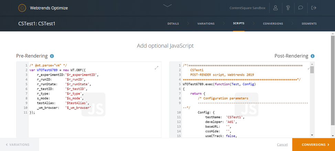The width and height of the screenshot is (335, 151).
Task: Open the chat speech bubble icon
Action: click(x=301, y=8)
